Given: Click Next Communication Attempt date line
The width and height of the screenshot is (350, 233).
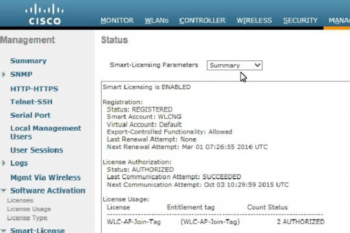Looking at the screenshot, I should pos(198,185).
